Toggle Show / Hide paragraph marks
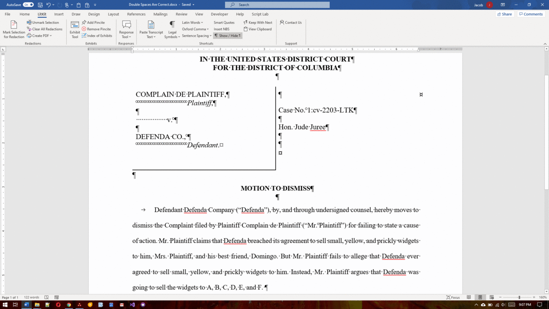The width and height of the screenshot is (549, 309). pos(228,35)
